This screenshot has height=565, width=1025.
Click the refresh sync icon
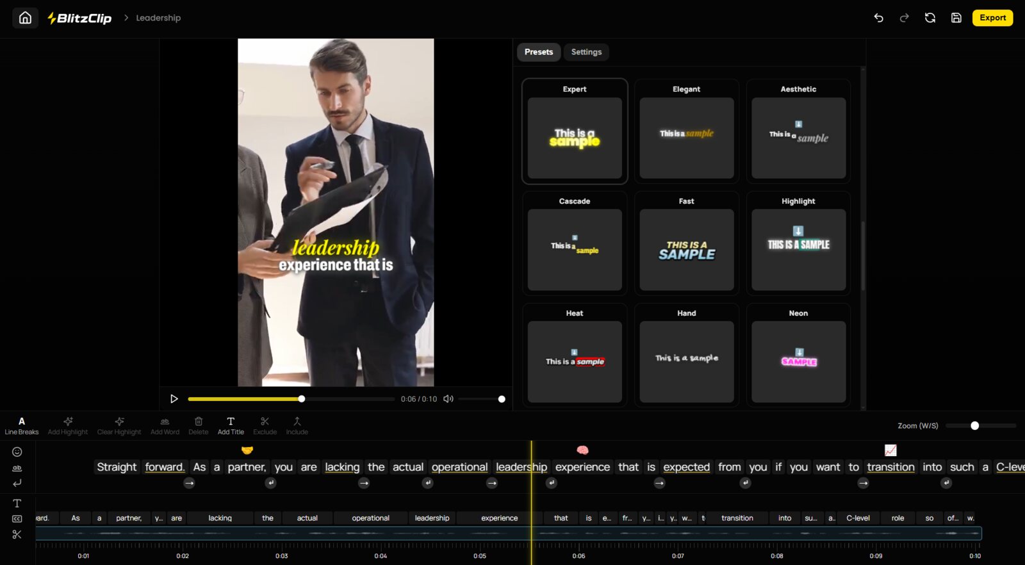(930, 18)
